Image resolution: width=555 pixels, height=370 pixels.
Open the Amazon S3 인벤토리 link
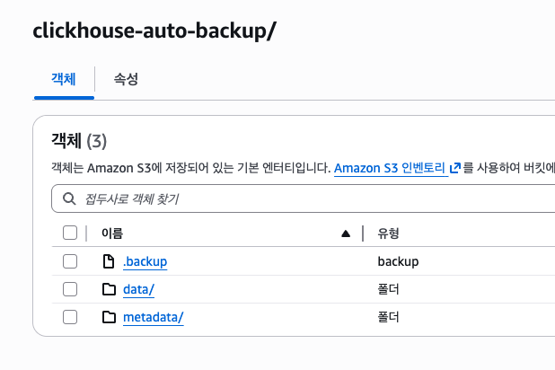tap(391, 168)
